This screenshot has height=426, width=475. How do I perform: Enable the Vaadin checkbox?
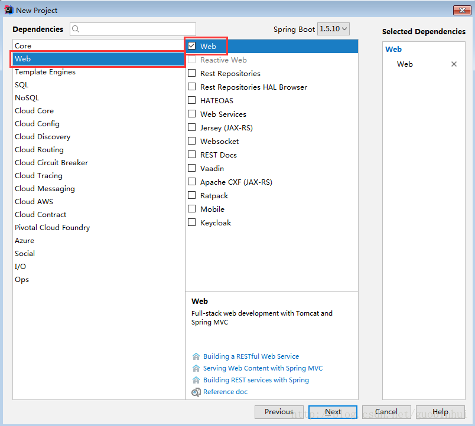tap(192, 168)
